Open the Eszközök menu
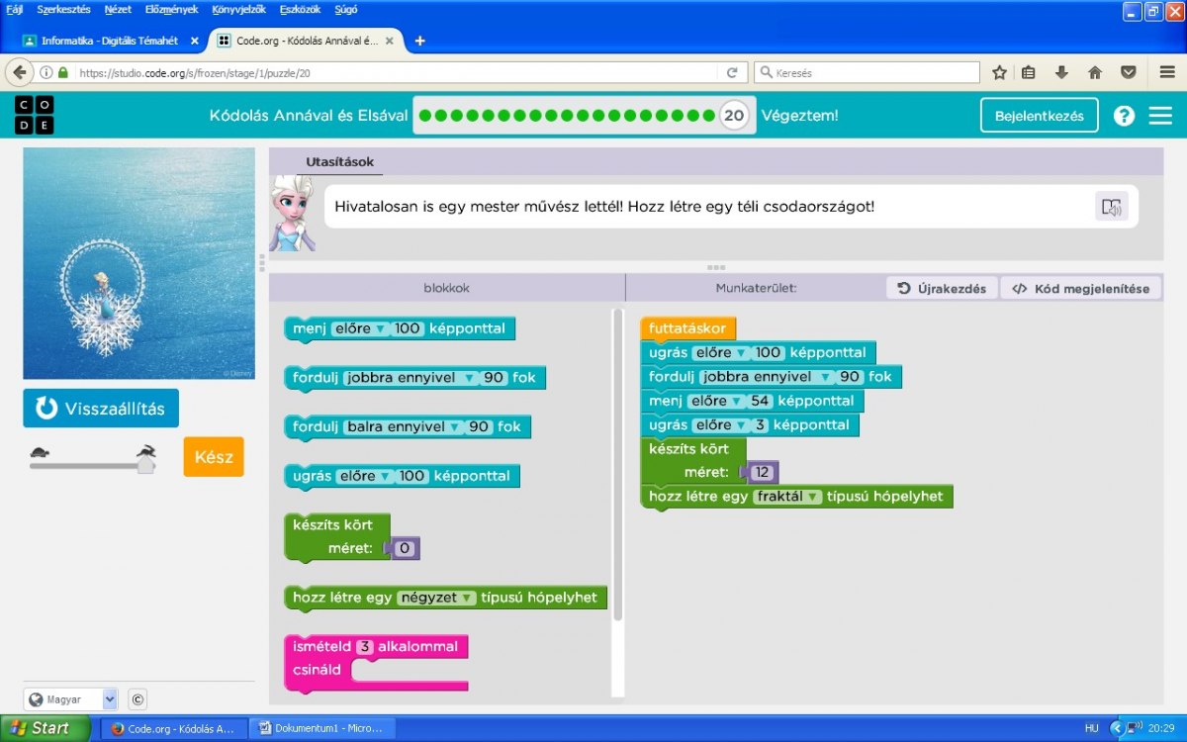Viewport: 1187px width, 742px height. 300,10
